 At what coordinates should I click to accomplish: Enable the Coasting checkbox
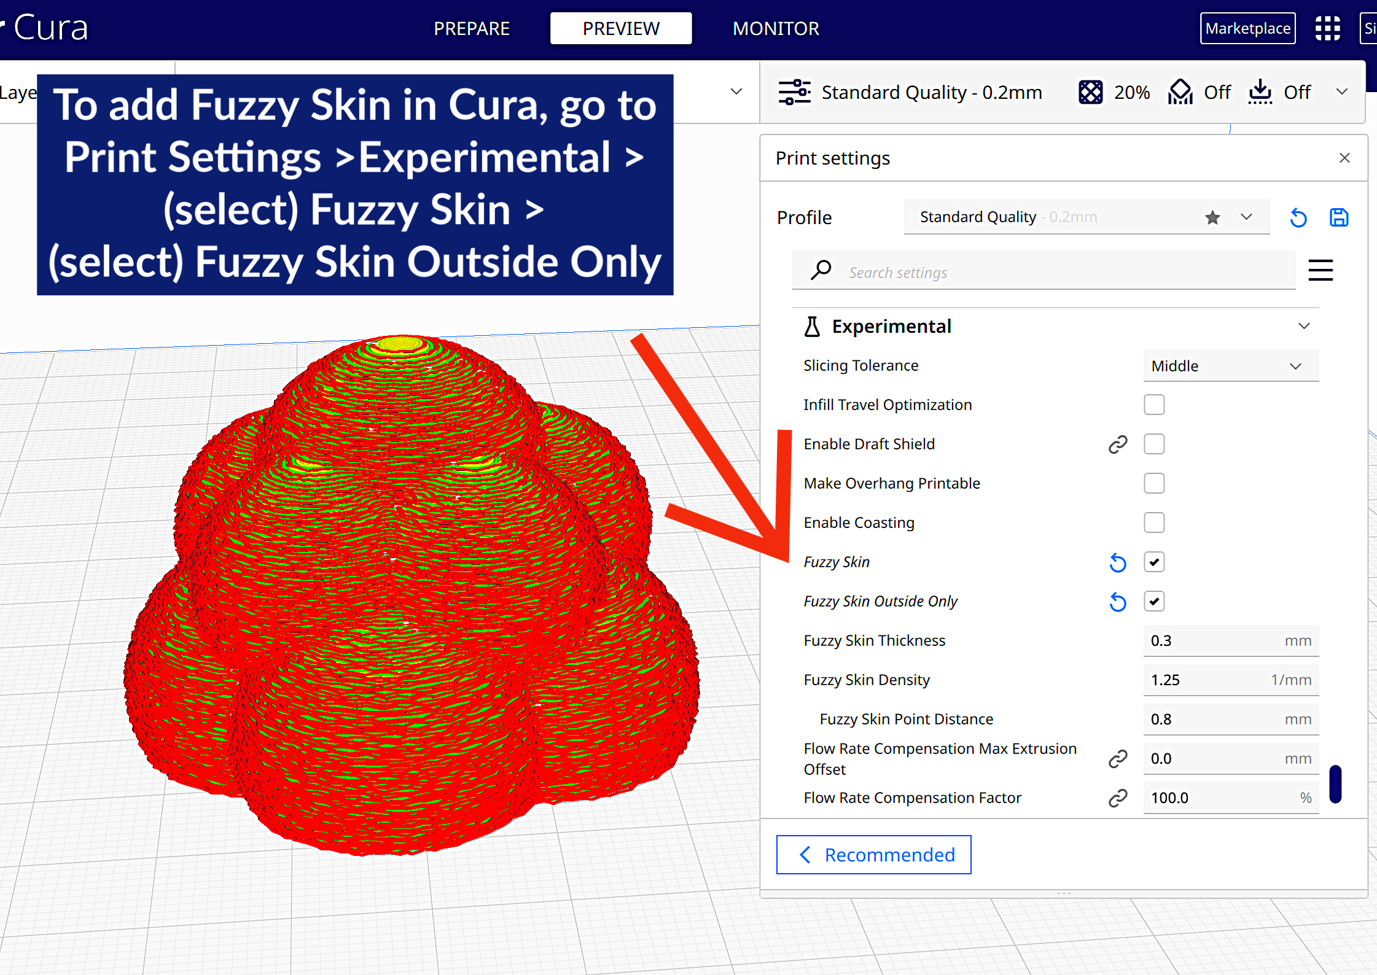click(1154, 522)
